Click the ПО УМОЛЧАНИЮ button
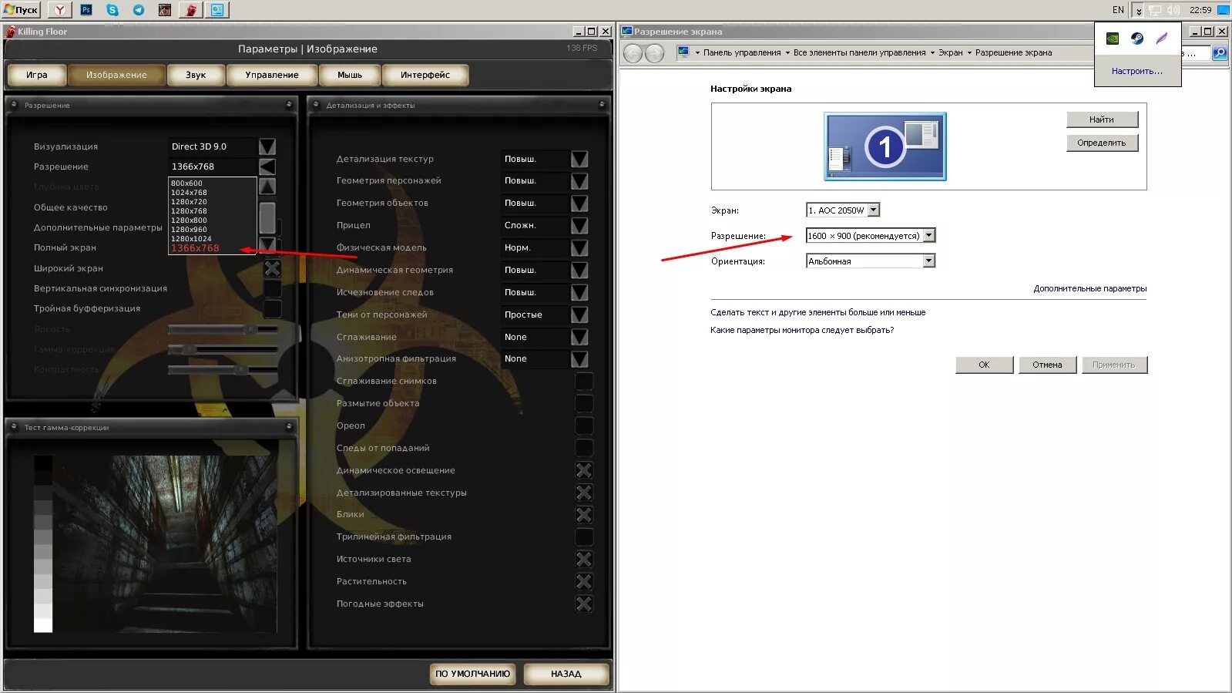 coord(473,674)
